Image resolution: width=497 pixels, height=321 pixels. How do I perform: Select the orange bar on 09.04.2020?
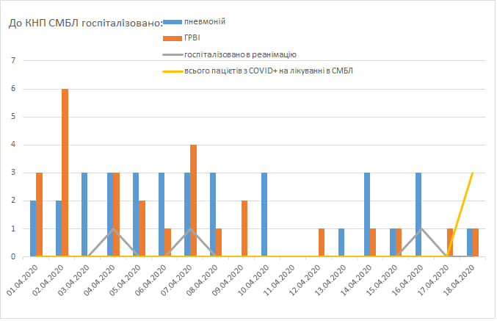click(244, 228)
